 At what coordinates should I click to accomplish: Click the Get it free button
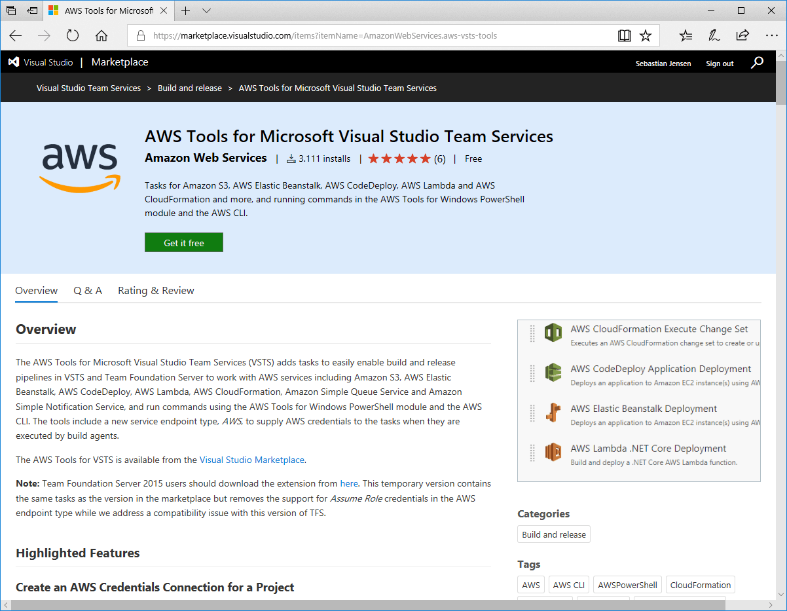(184, 243)
